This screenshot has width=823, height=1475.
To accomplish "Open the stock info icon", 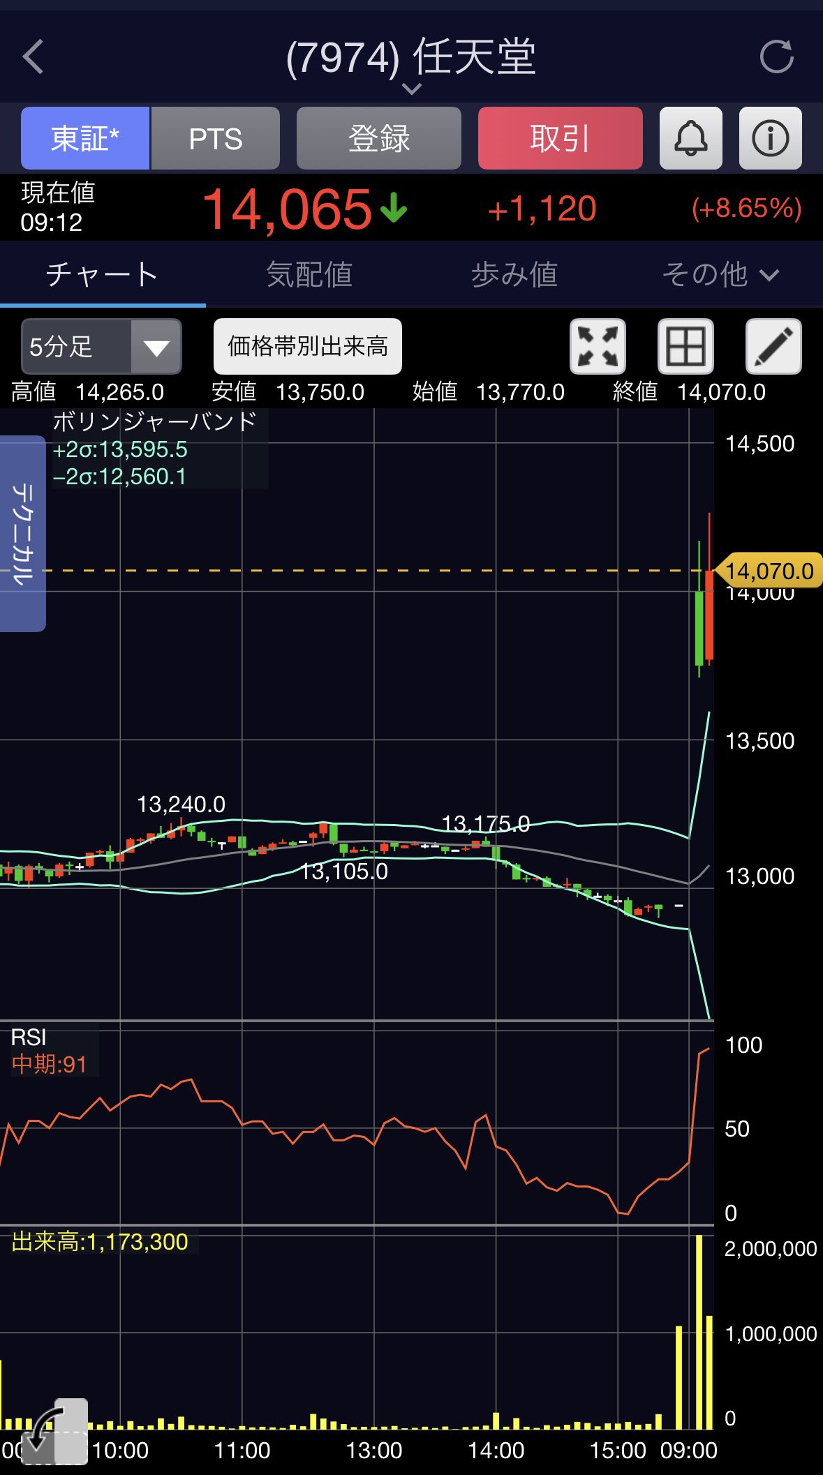I will click(x=770, y=138).
